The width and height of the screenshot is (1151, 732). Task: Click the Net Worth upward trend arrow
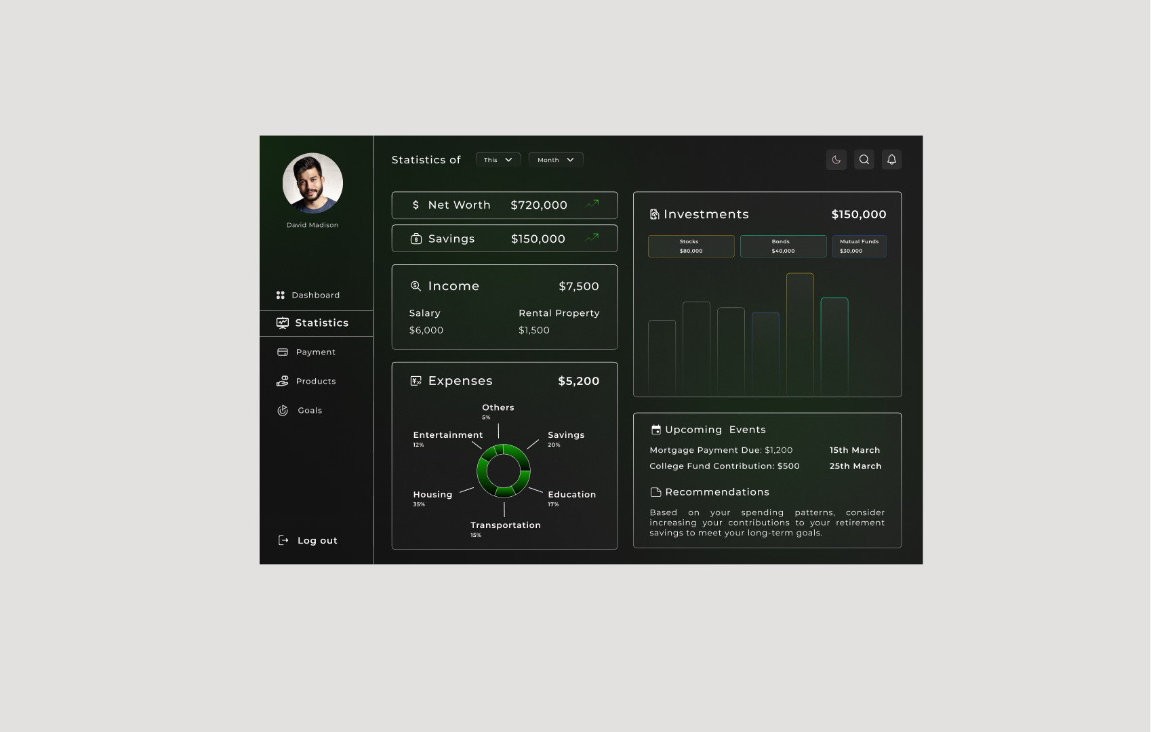pos(592,203)
